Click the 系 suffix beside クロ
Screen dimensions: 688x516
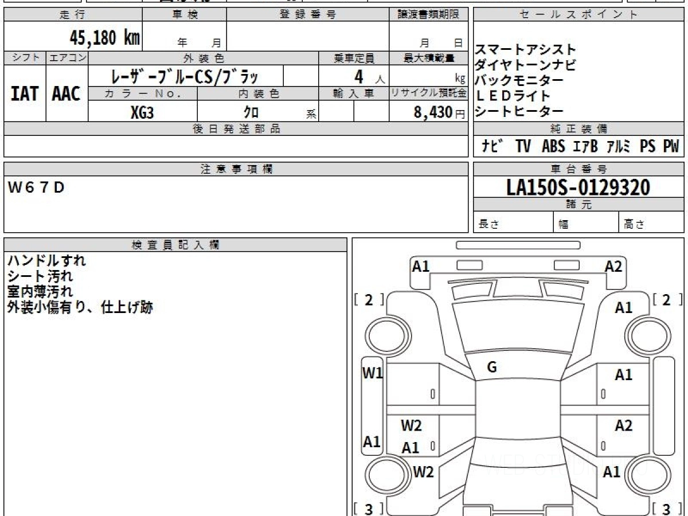coord(311,114)
